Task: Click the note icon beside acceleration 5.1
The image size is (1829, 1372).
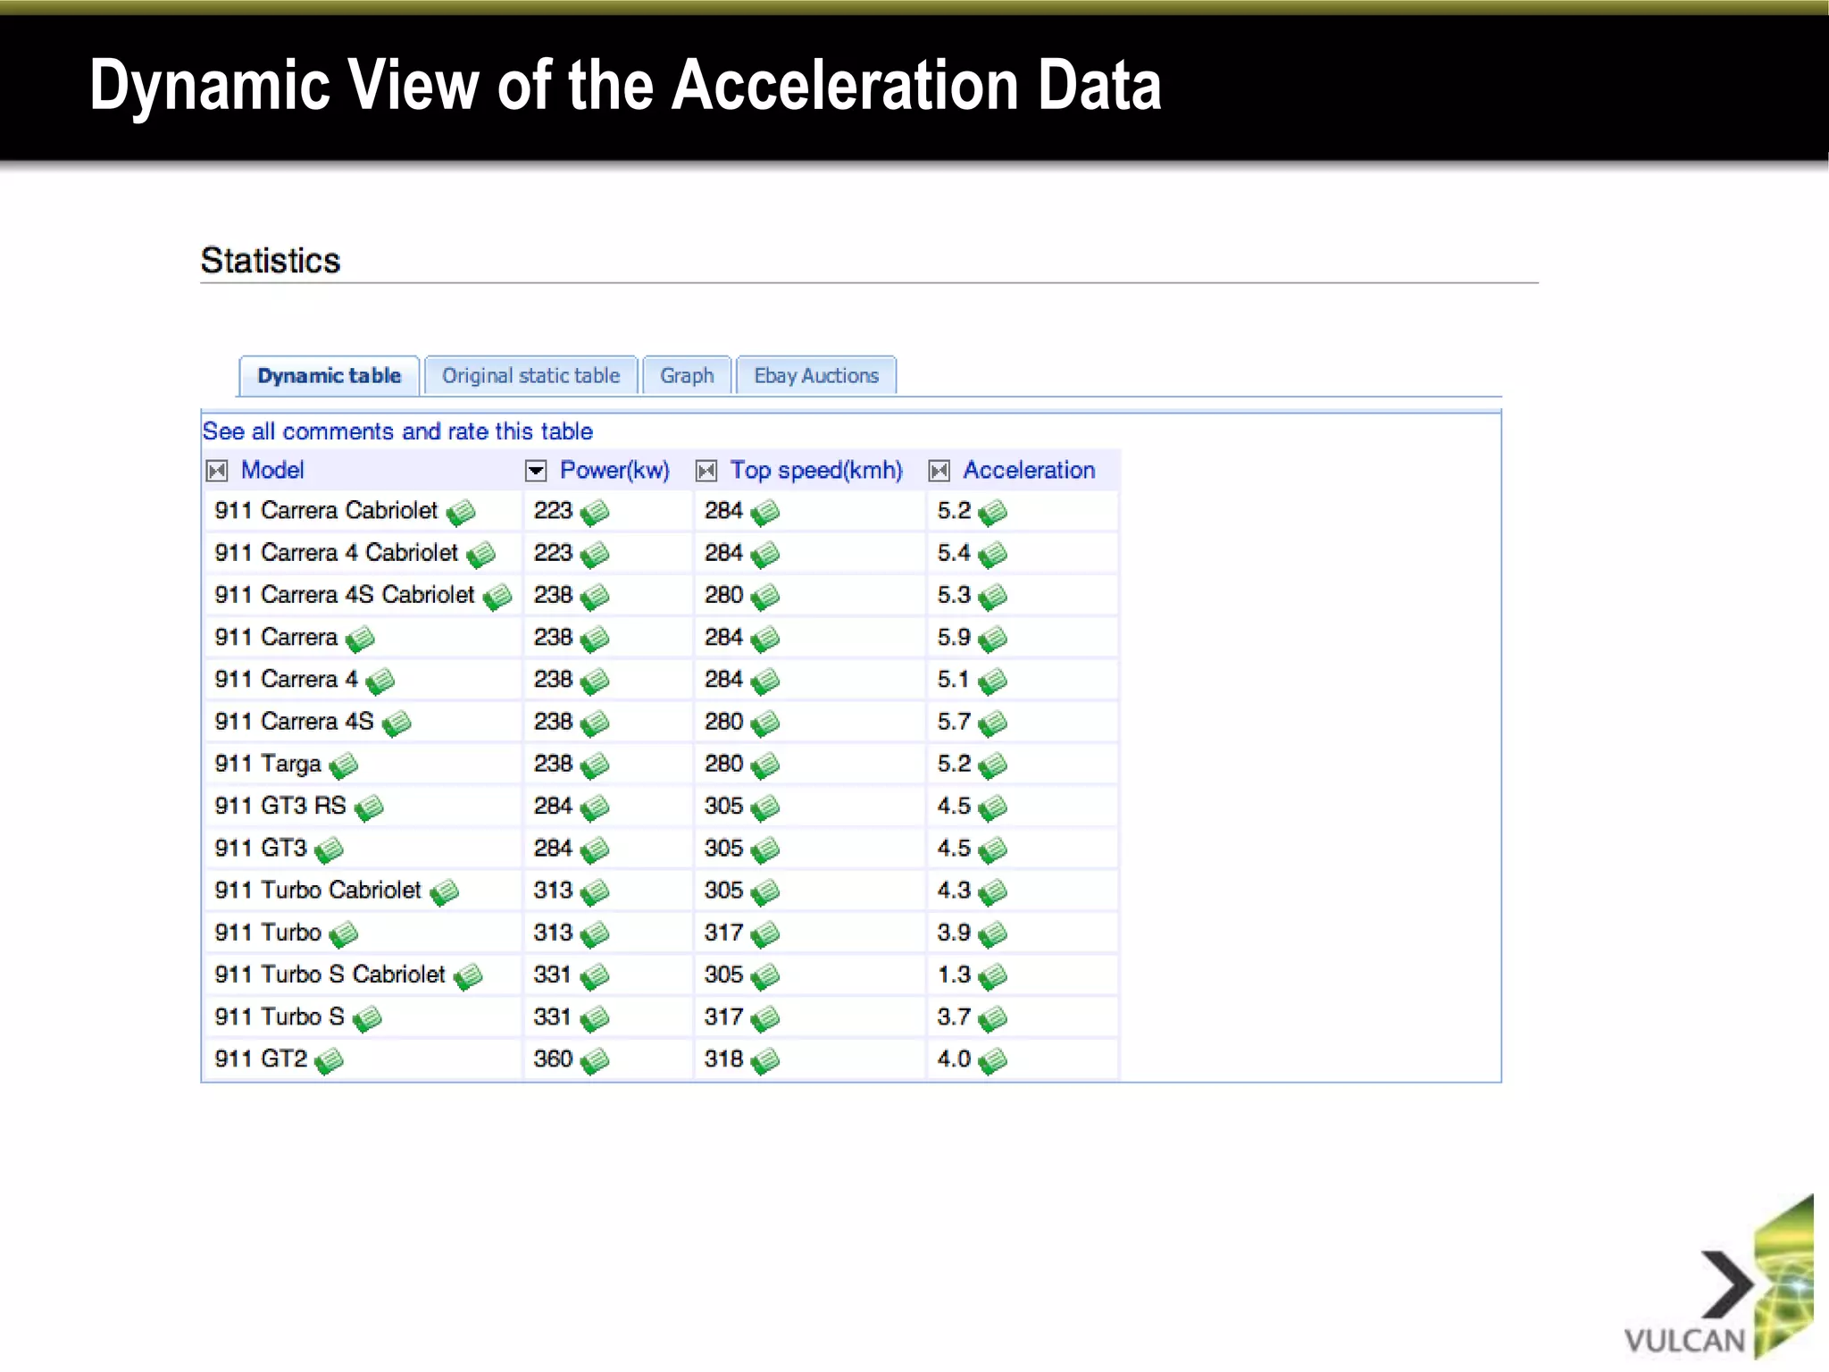Action: click(992, 682)
